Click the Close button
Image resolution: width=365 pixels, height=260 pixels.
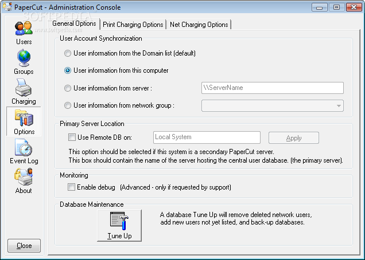[x=24, y=246]
